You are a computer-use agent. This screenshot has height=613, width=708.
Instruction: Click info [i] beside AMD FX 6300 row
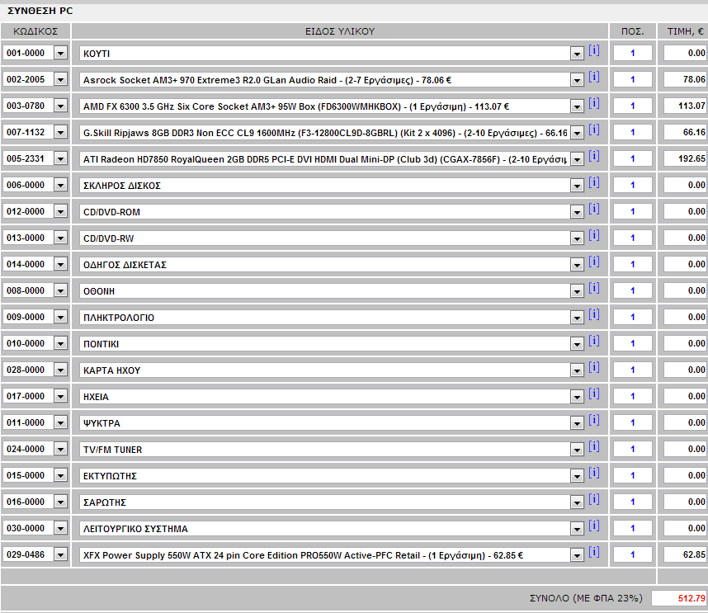[594, 103]
